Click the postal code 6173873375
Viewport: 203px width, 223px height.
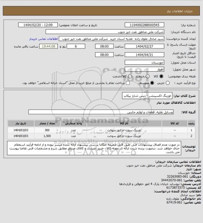point(175,188)
